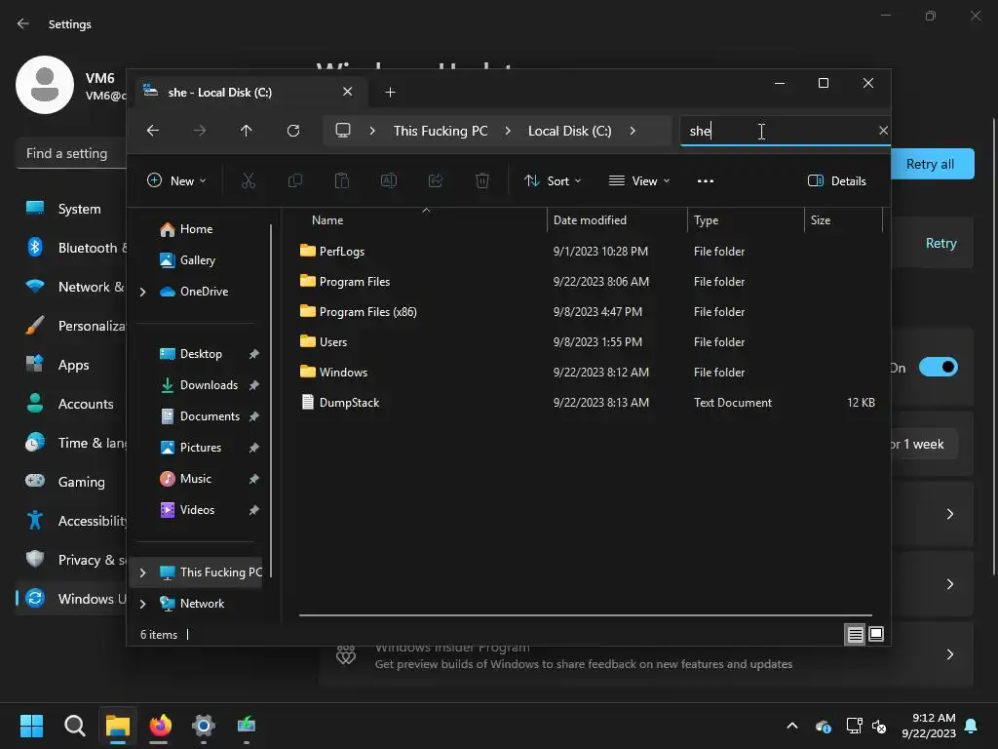Click the Delete trash can icon
The width and height of the screenshot is (998, 749).
[x=482, y=180]
